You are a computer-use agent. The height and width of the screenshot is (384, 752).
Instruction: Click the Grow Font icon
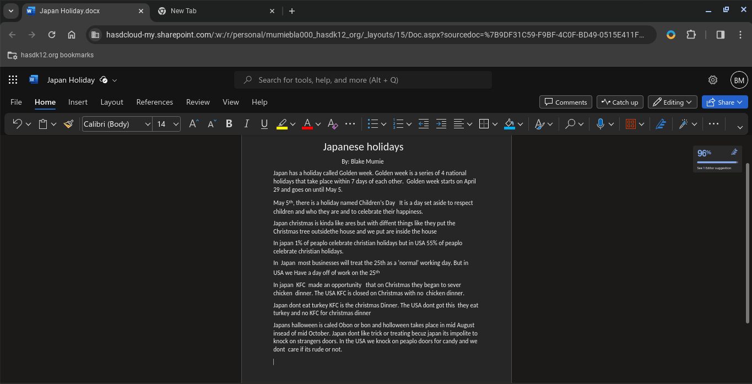coord(193,124)
